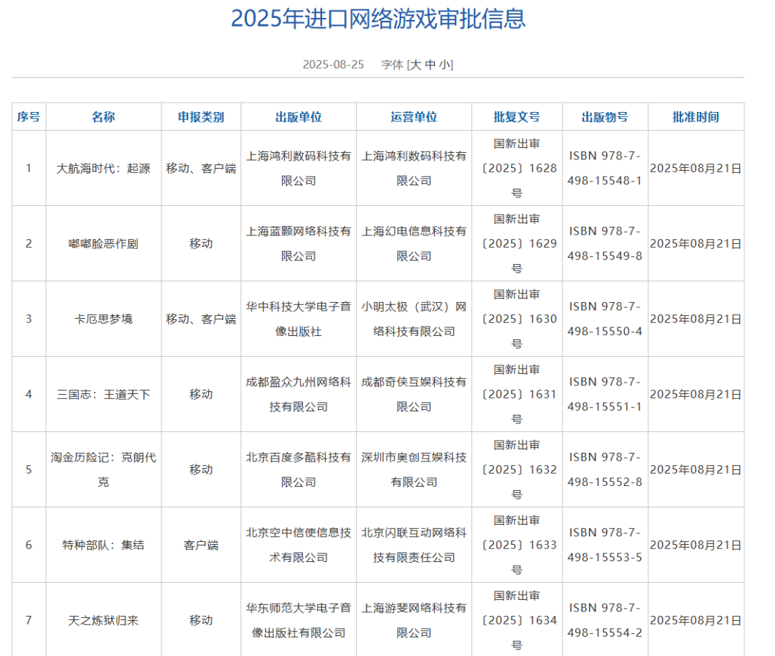This screenshot has width=775, height=656.
Task: Click the 批准时间 column header
Action: tap(697, 116)
